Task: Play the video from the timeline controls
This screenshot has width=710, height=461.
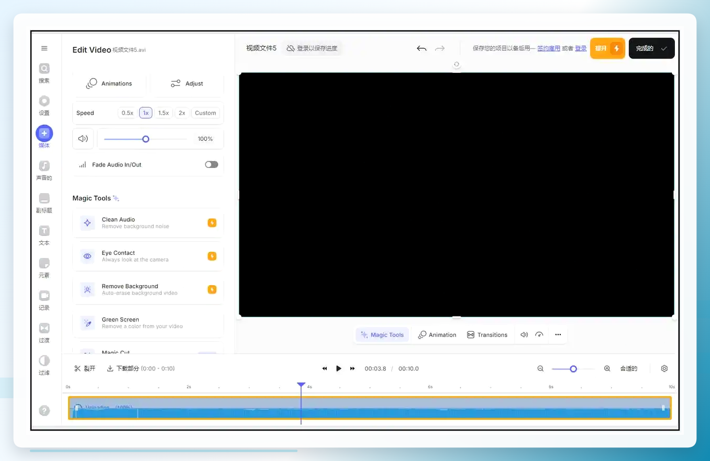Action: (x=339, y=368)
